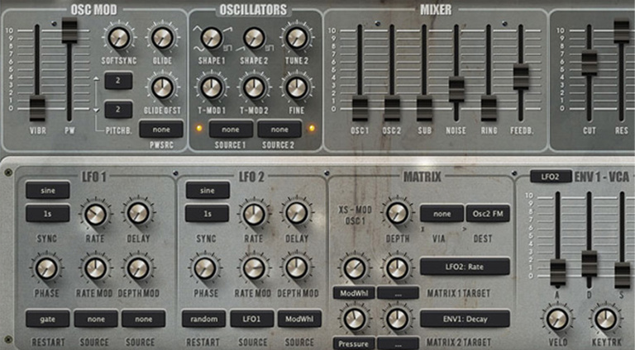The image size is (635, 350).
Task: Click the XS-MOD DEPTH knob in Matrix
Action: (x=398, y=213)
